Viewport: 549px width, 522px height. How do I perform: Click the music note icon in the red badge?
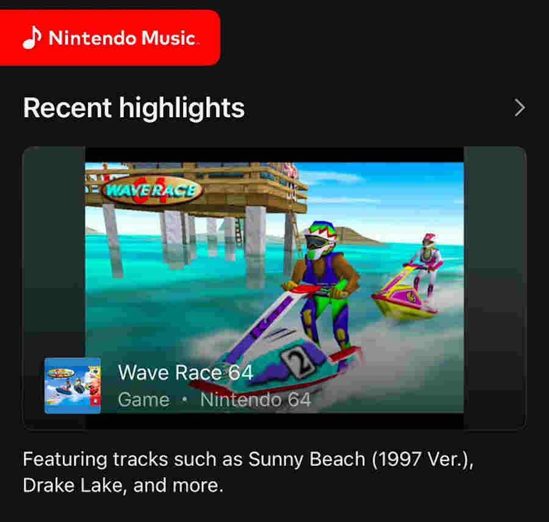(32, 37)
